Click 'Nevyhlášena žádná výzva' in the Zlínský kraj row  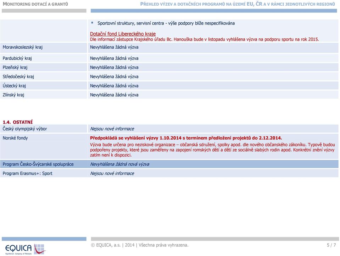tap(114, 95)
